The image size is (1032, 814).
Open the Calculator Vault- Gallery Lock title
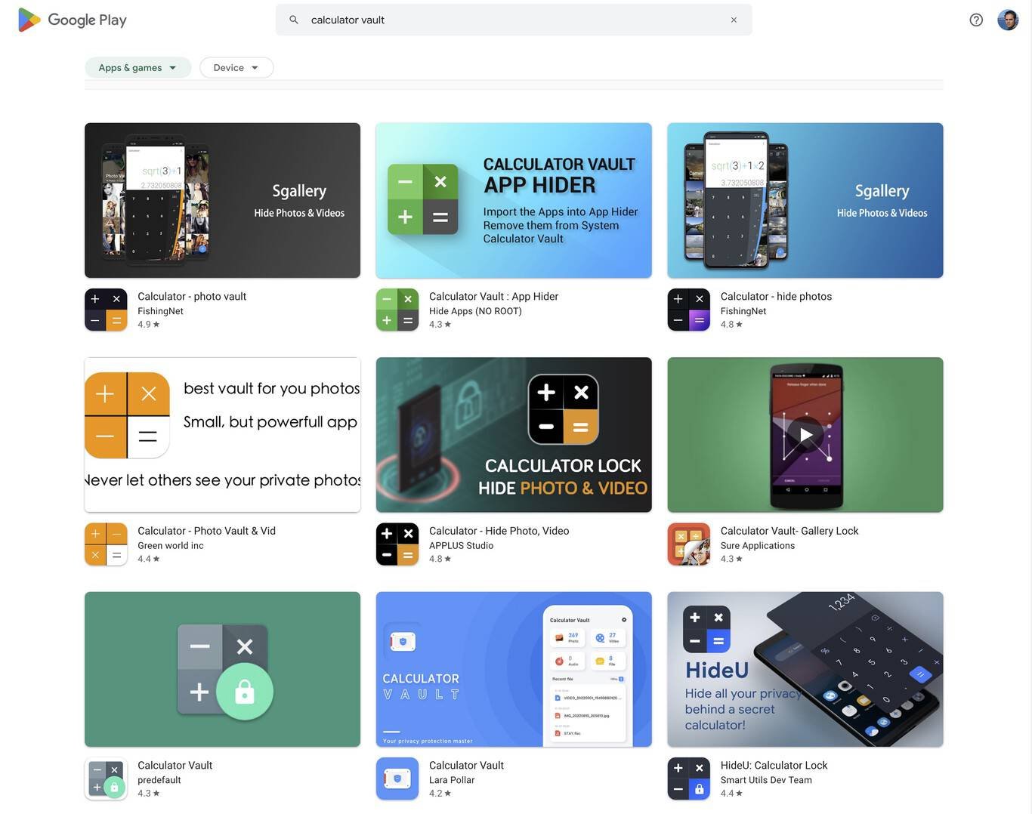(789, 531)
